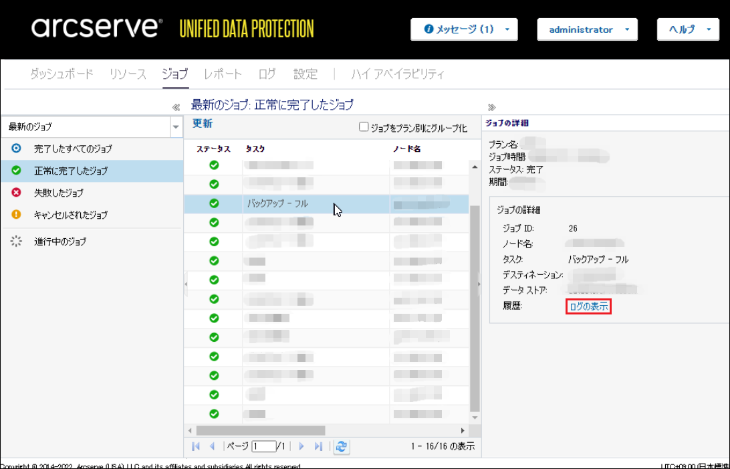Screen dimensions: 730x469
Task: Go to the first page icon
Action: 196,446
